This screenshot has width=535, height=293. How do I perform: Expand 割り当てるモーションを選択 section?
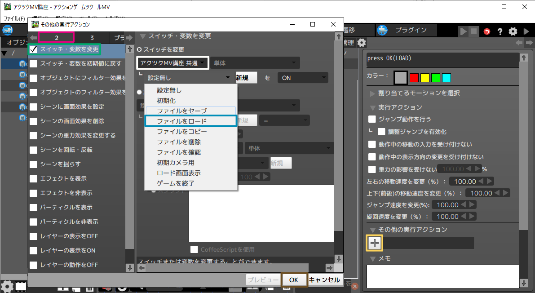click(x=372, y=93)
